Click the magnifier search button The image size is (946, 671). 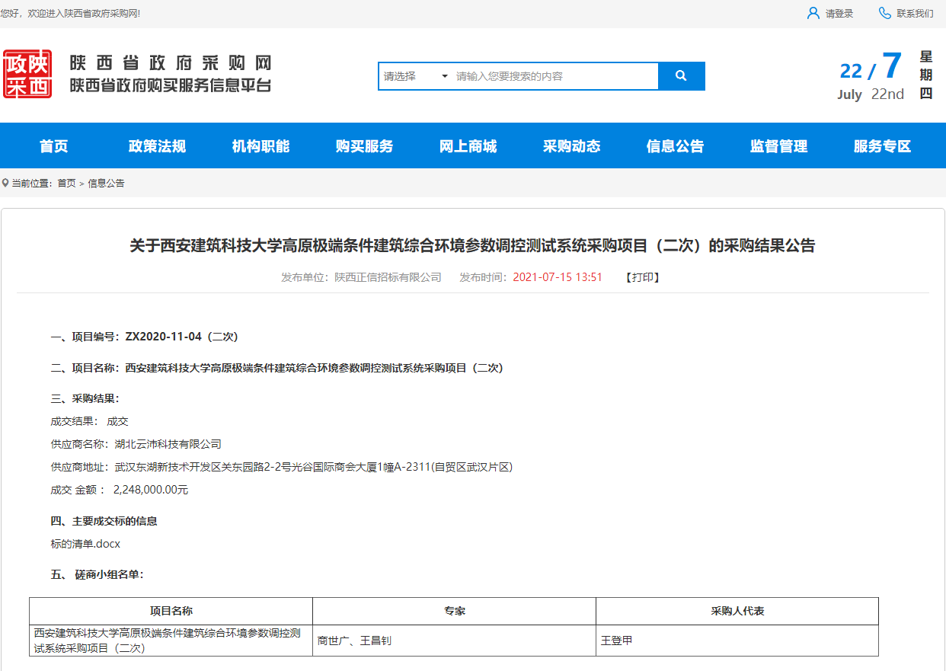[x=681, y=76]
